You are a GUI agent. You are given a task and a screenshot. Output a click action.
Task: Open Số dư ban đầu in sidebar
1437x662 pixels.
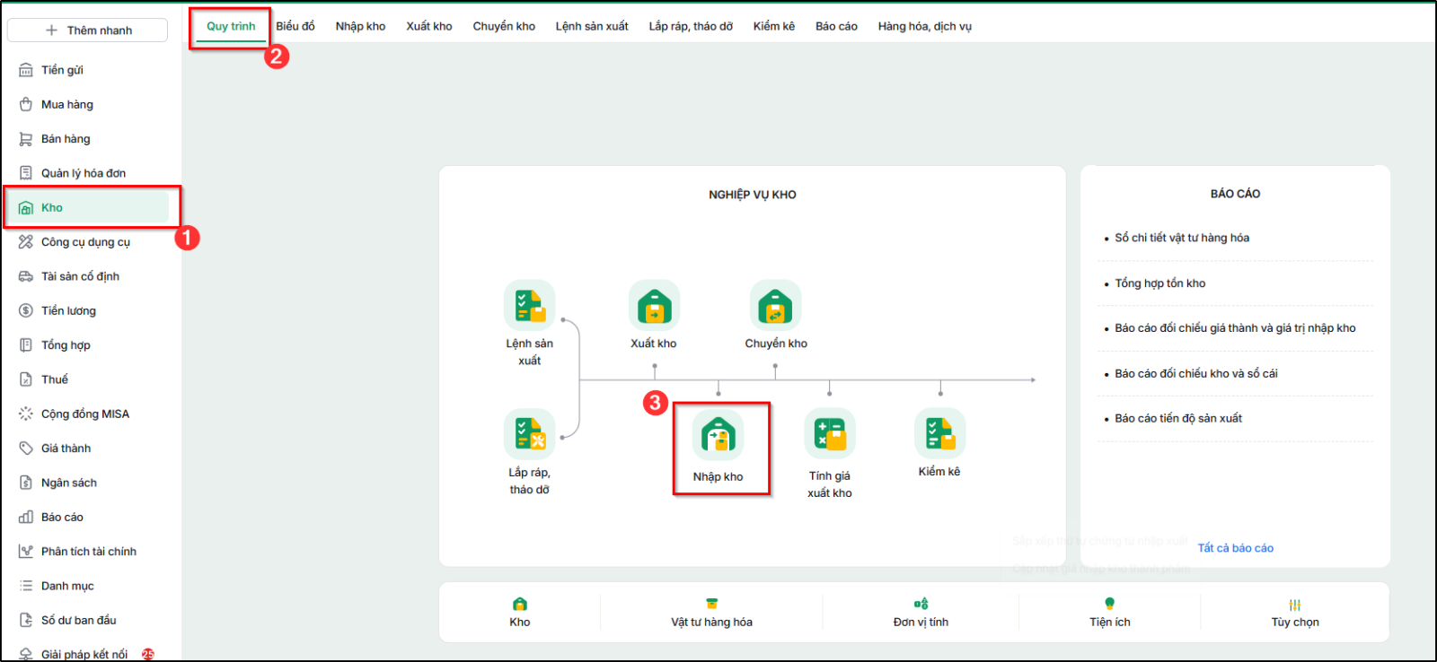tap(78, 620)
